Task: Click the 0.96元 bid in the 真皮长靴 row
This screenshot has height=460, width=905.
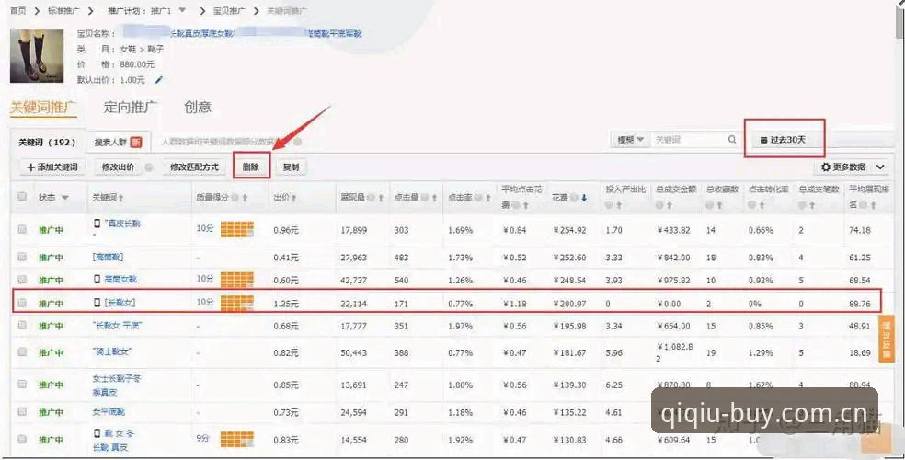Action: tap(286, 230)
